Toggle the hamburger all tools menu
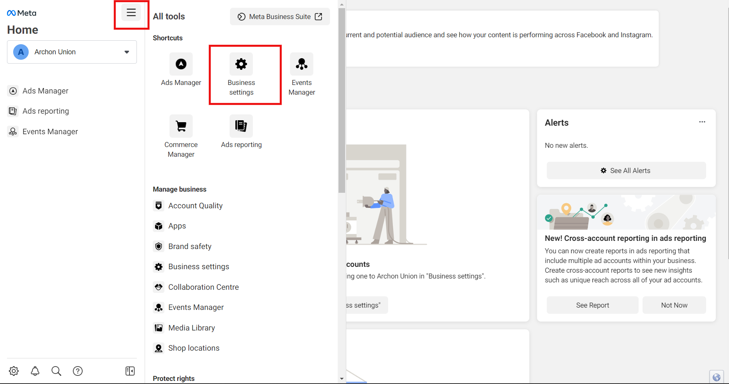The width and height of the screenshot is (729, 384). [x=131, y=12]
